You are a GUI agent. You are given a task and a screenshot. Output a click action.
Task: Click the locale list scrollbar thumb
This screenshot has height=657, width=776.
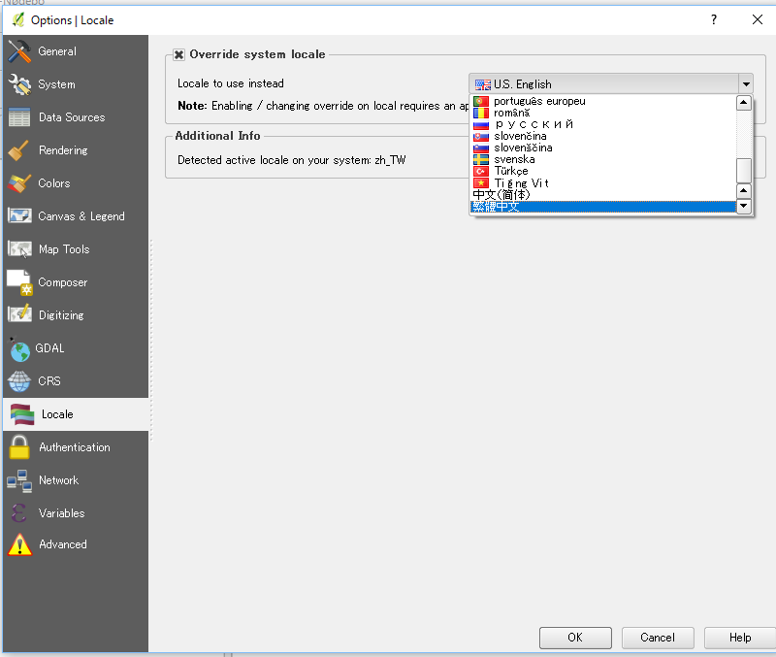744,171
